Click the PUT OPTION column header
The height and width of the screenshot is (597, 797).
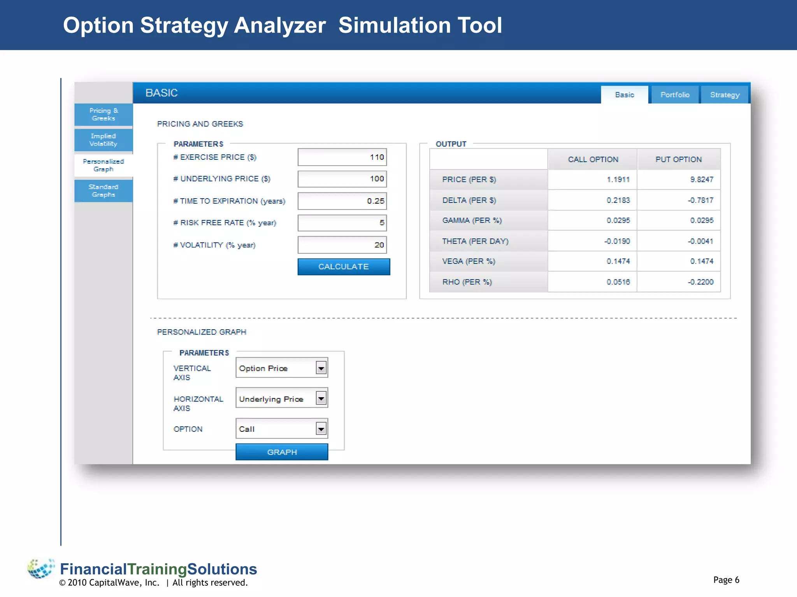[x=679, y=159]
